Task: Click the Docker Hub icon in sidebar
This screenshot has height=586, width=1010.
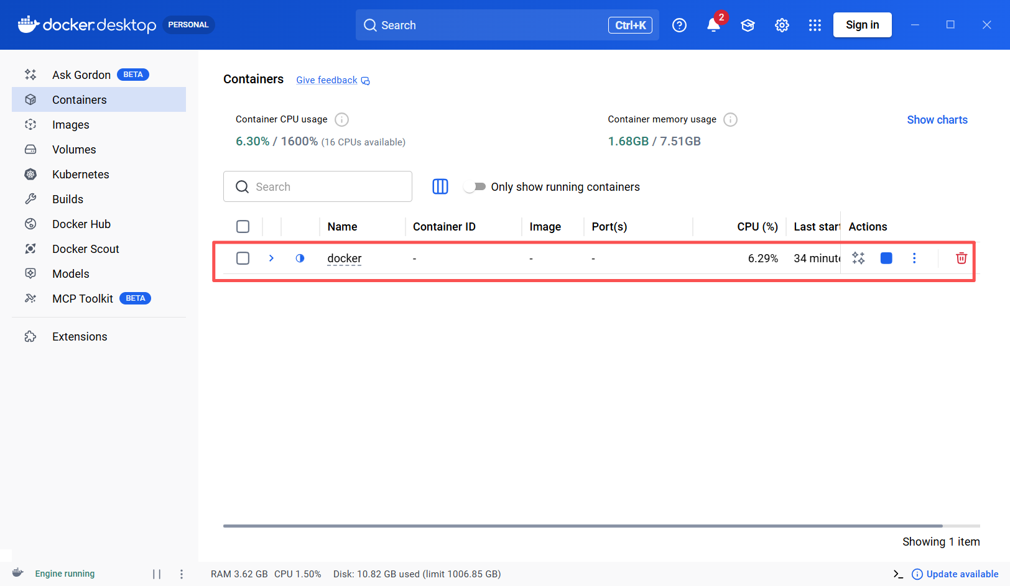Action: [x=30, y=224]
